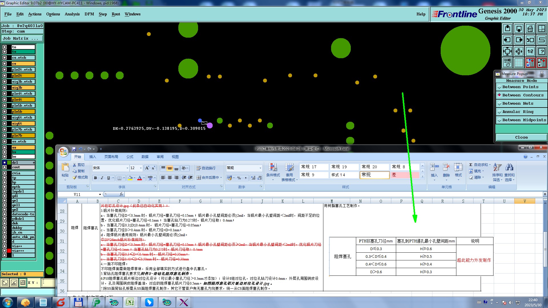
Task: Open Genesis File menu
Action: (x=8, y=14)
